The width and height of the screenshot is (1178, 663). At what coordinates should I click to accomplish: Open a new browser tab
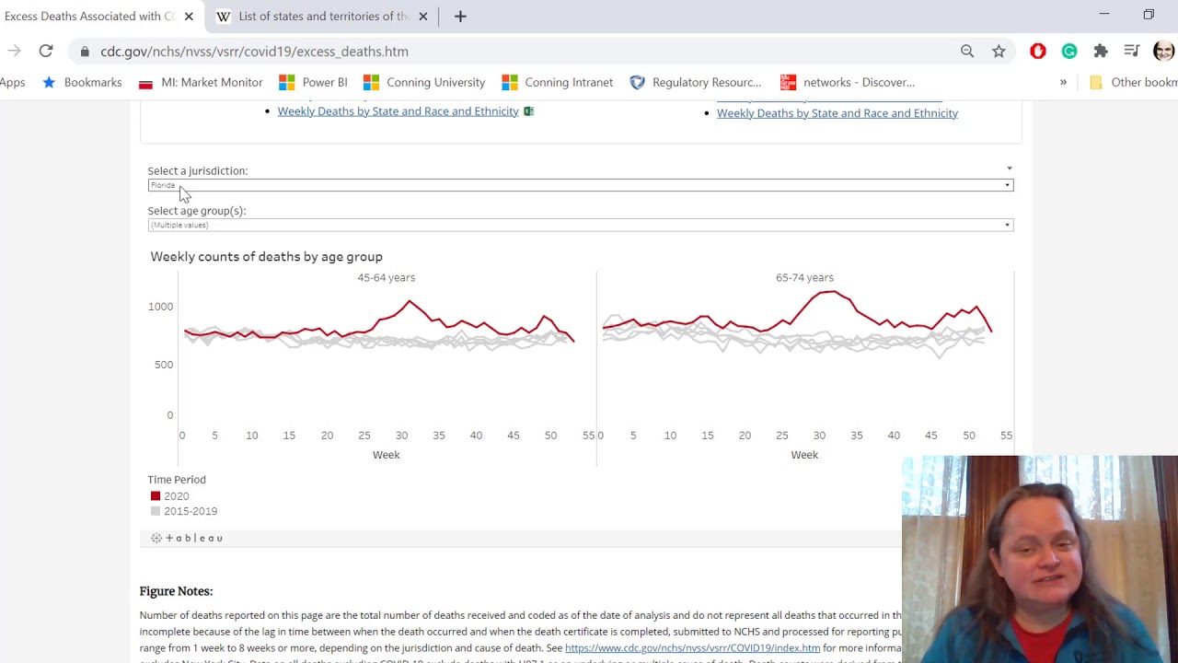tap(460, 17)
